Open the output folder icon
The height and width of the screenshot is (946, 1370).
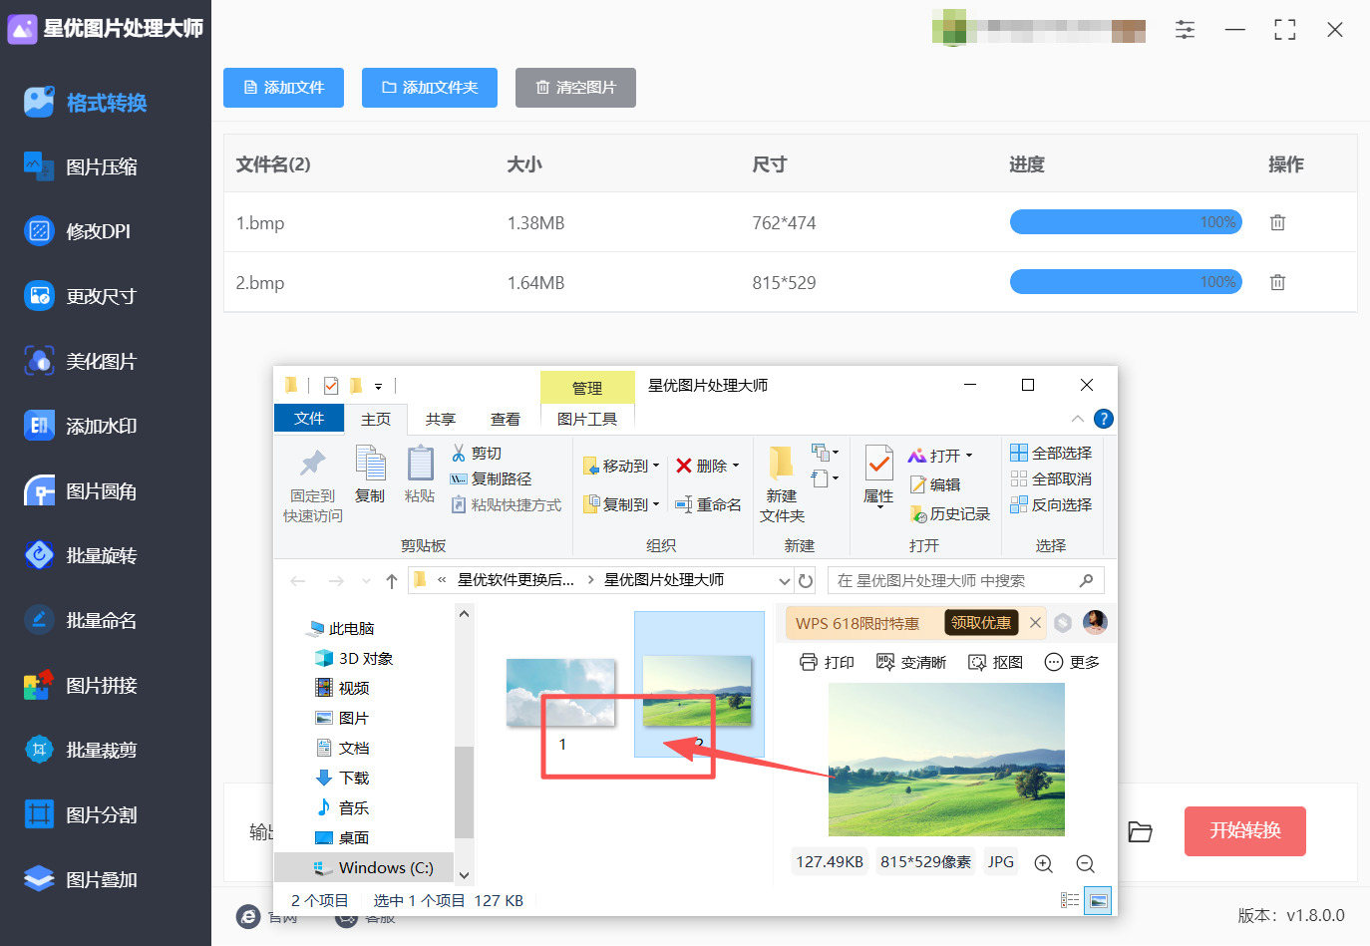coord(1140,831)
